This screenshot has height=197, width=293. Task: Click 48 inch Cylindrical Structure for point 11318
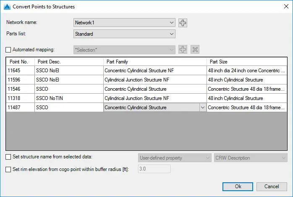click(247, 98)
